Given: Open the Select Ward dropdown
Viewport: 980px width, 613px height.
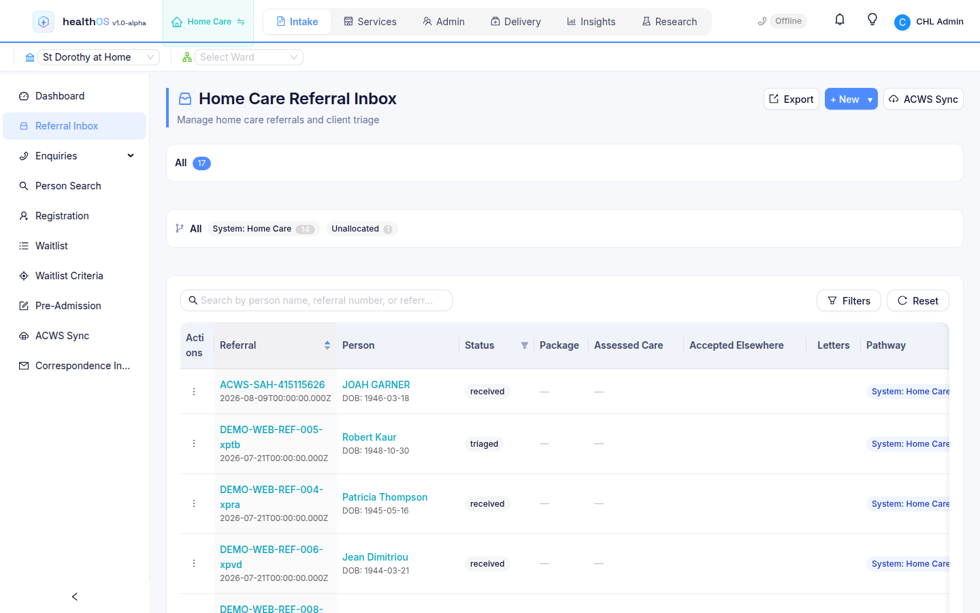Looking at the screenshot, I should pyautogui.click(x=249, y=57).
